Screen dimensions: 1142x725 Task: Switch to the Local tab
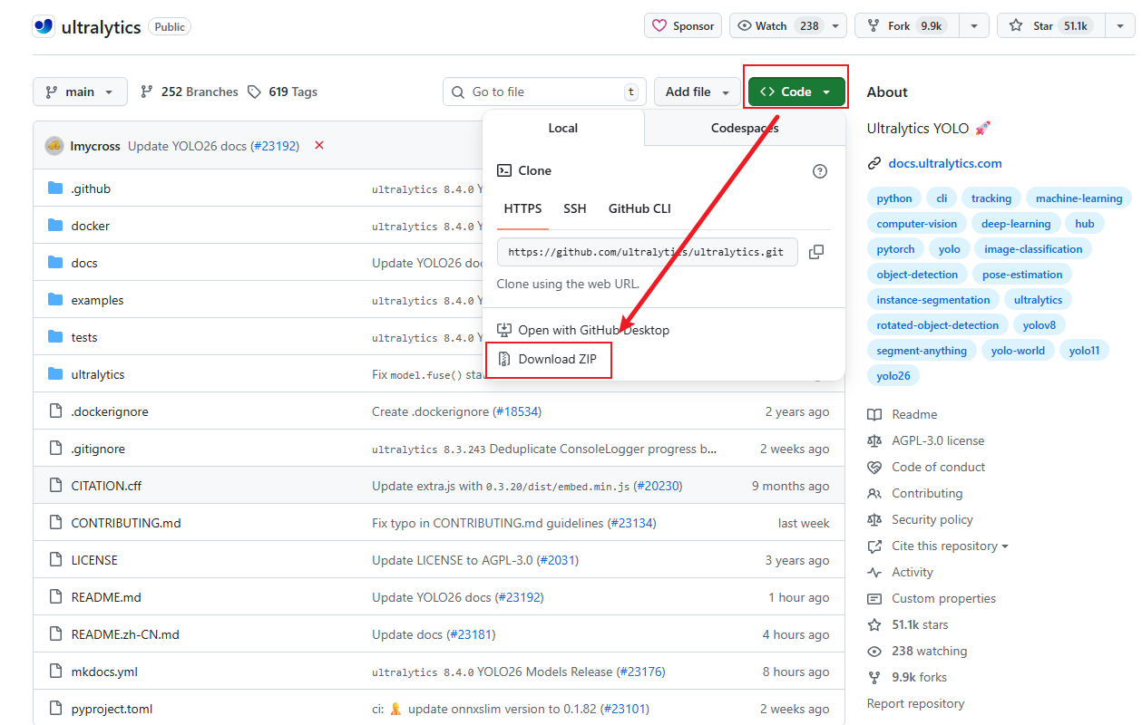(x=563, y=128)
